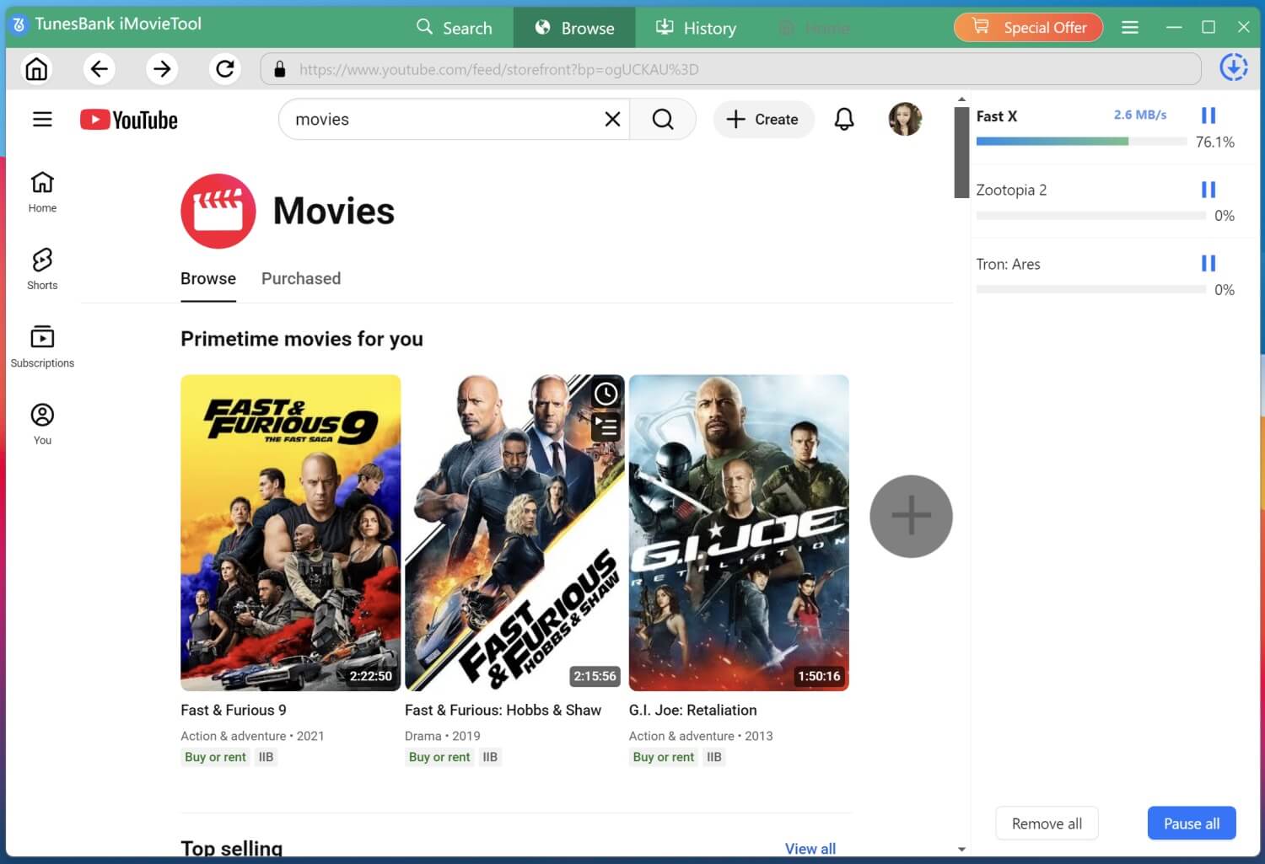Click the YouTube logo to go home
Image resolution: width=1265 pixels, height=864 pixels.
point(128,119)
